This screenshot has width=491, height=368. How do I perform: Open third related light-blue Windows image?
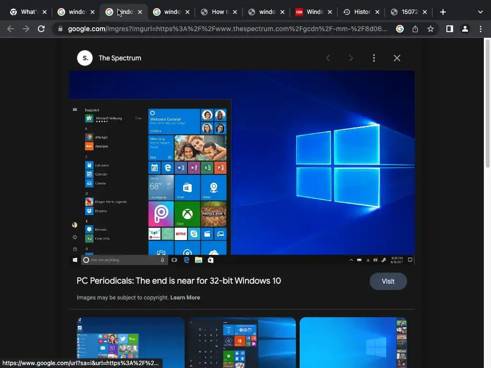coord(353,343)
